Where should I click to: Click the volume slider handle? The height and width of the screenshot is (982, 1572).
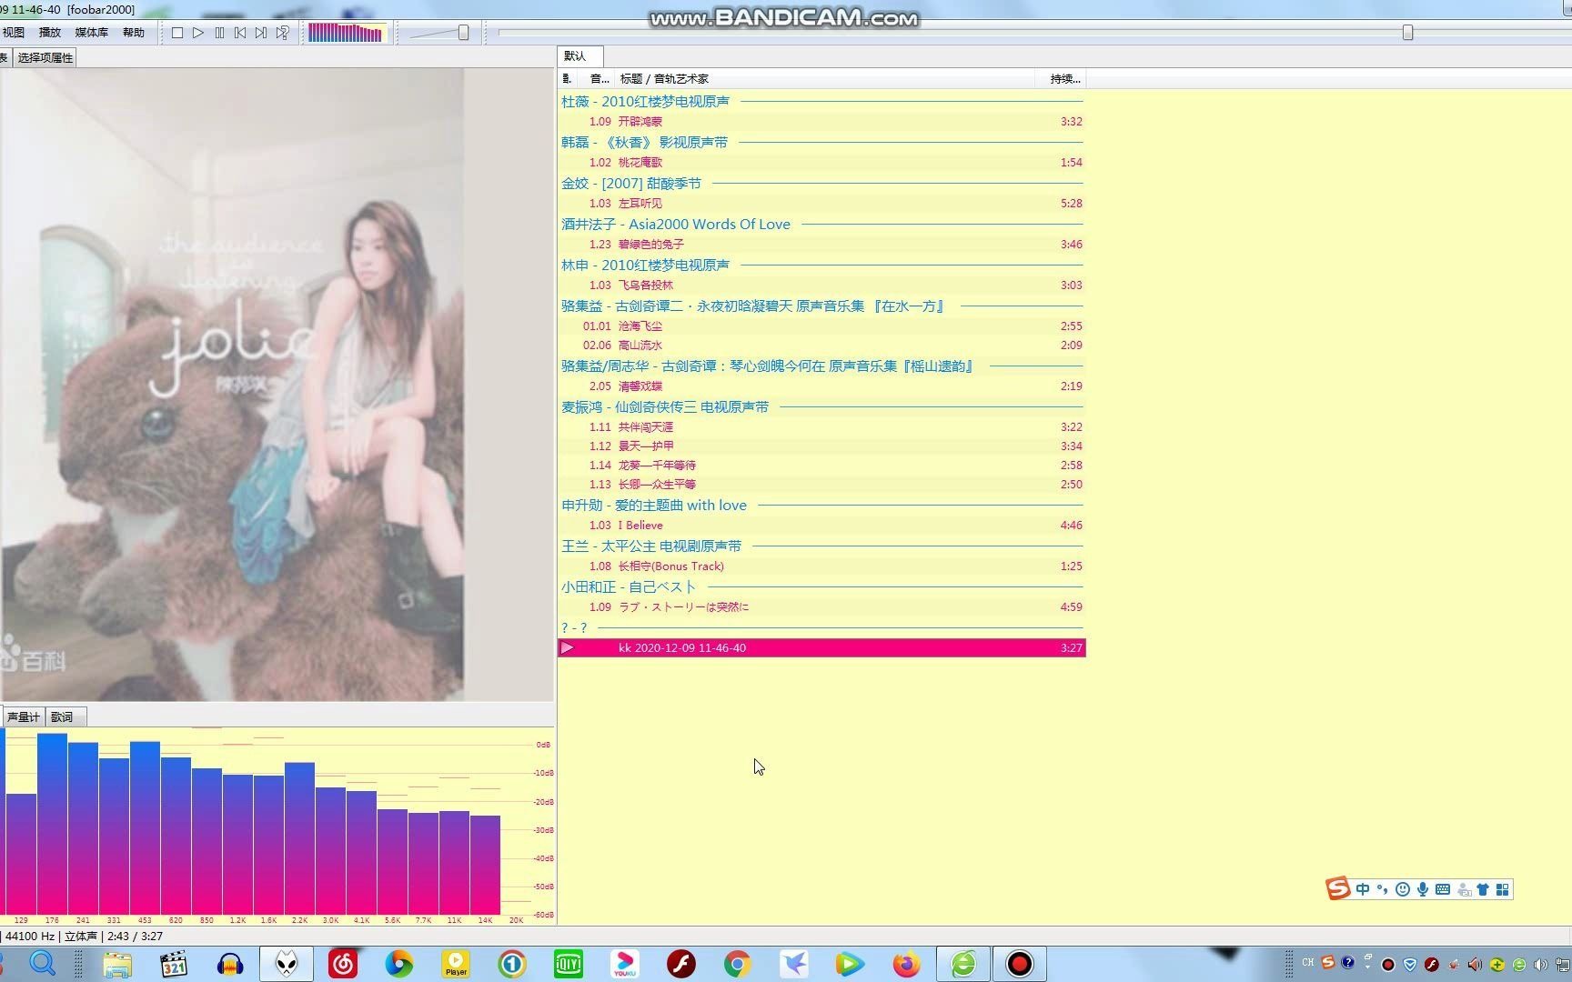[463, 33]
